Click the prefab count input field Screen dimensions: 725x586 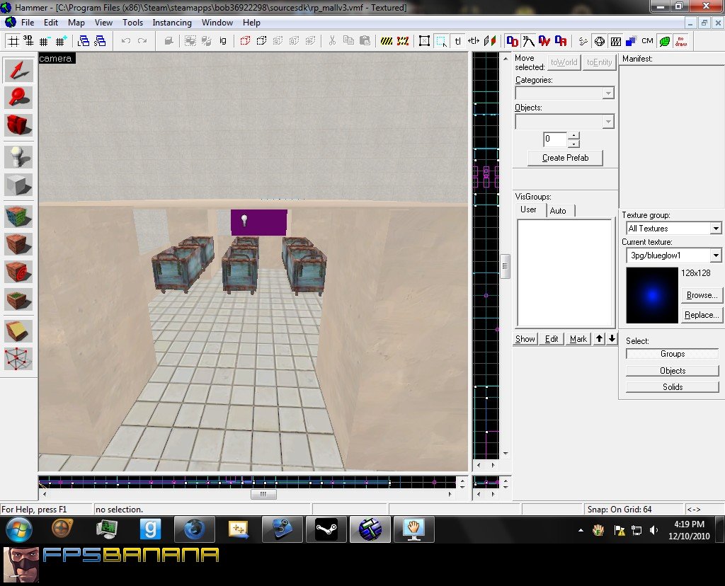point(555,139)
